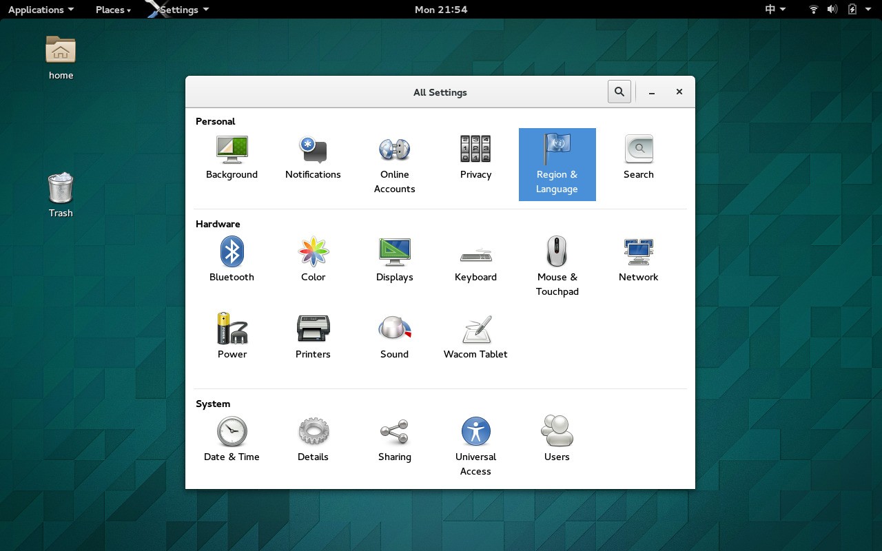Expand the Settings app menu in top bar
Screen dimensions: 882x551
pyautogui.click(x=178, y=10)
